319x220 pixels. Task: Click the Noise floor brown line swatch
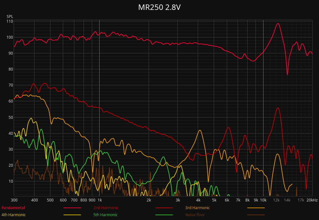[256, 215]
